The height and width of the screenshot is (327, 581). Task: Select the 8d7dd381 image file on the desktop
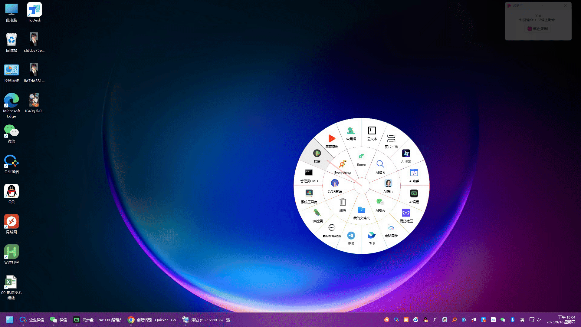pos(34,73)
